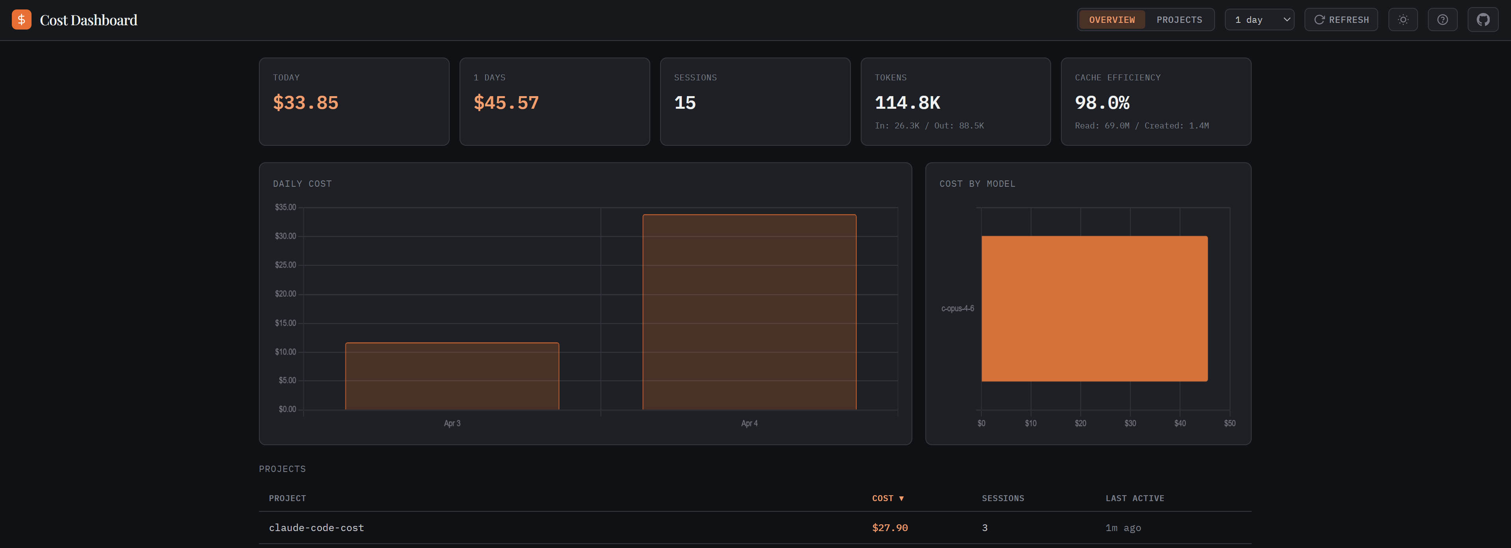Select the Overview tab
Screen dimensions: 1511x548
(1111, 20)
